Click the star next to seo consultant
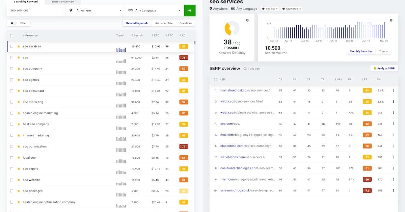The height and width of the screenshot is (212, 405). (x=19, y=91)
